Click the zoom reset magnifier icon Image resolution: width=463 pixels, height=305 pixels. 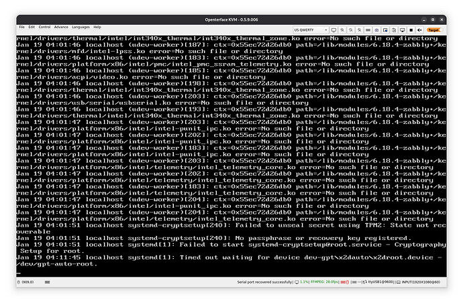pyautogui.click(x=360, y=29)
